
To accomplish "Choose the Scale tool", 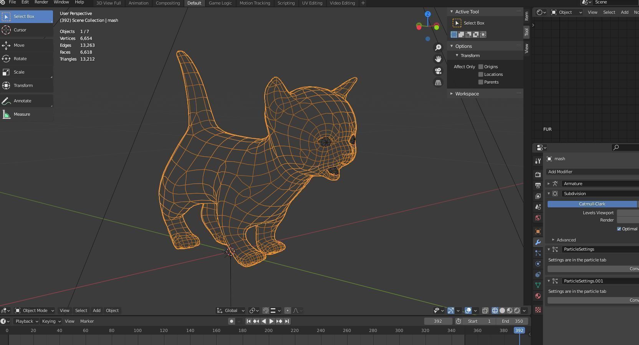I will point(26,72).
